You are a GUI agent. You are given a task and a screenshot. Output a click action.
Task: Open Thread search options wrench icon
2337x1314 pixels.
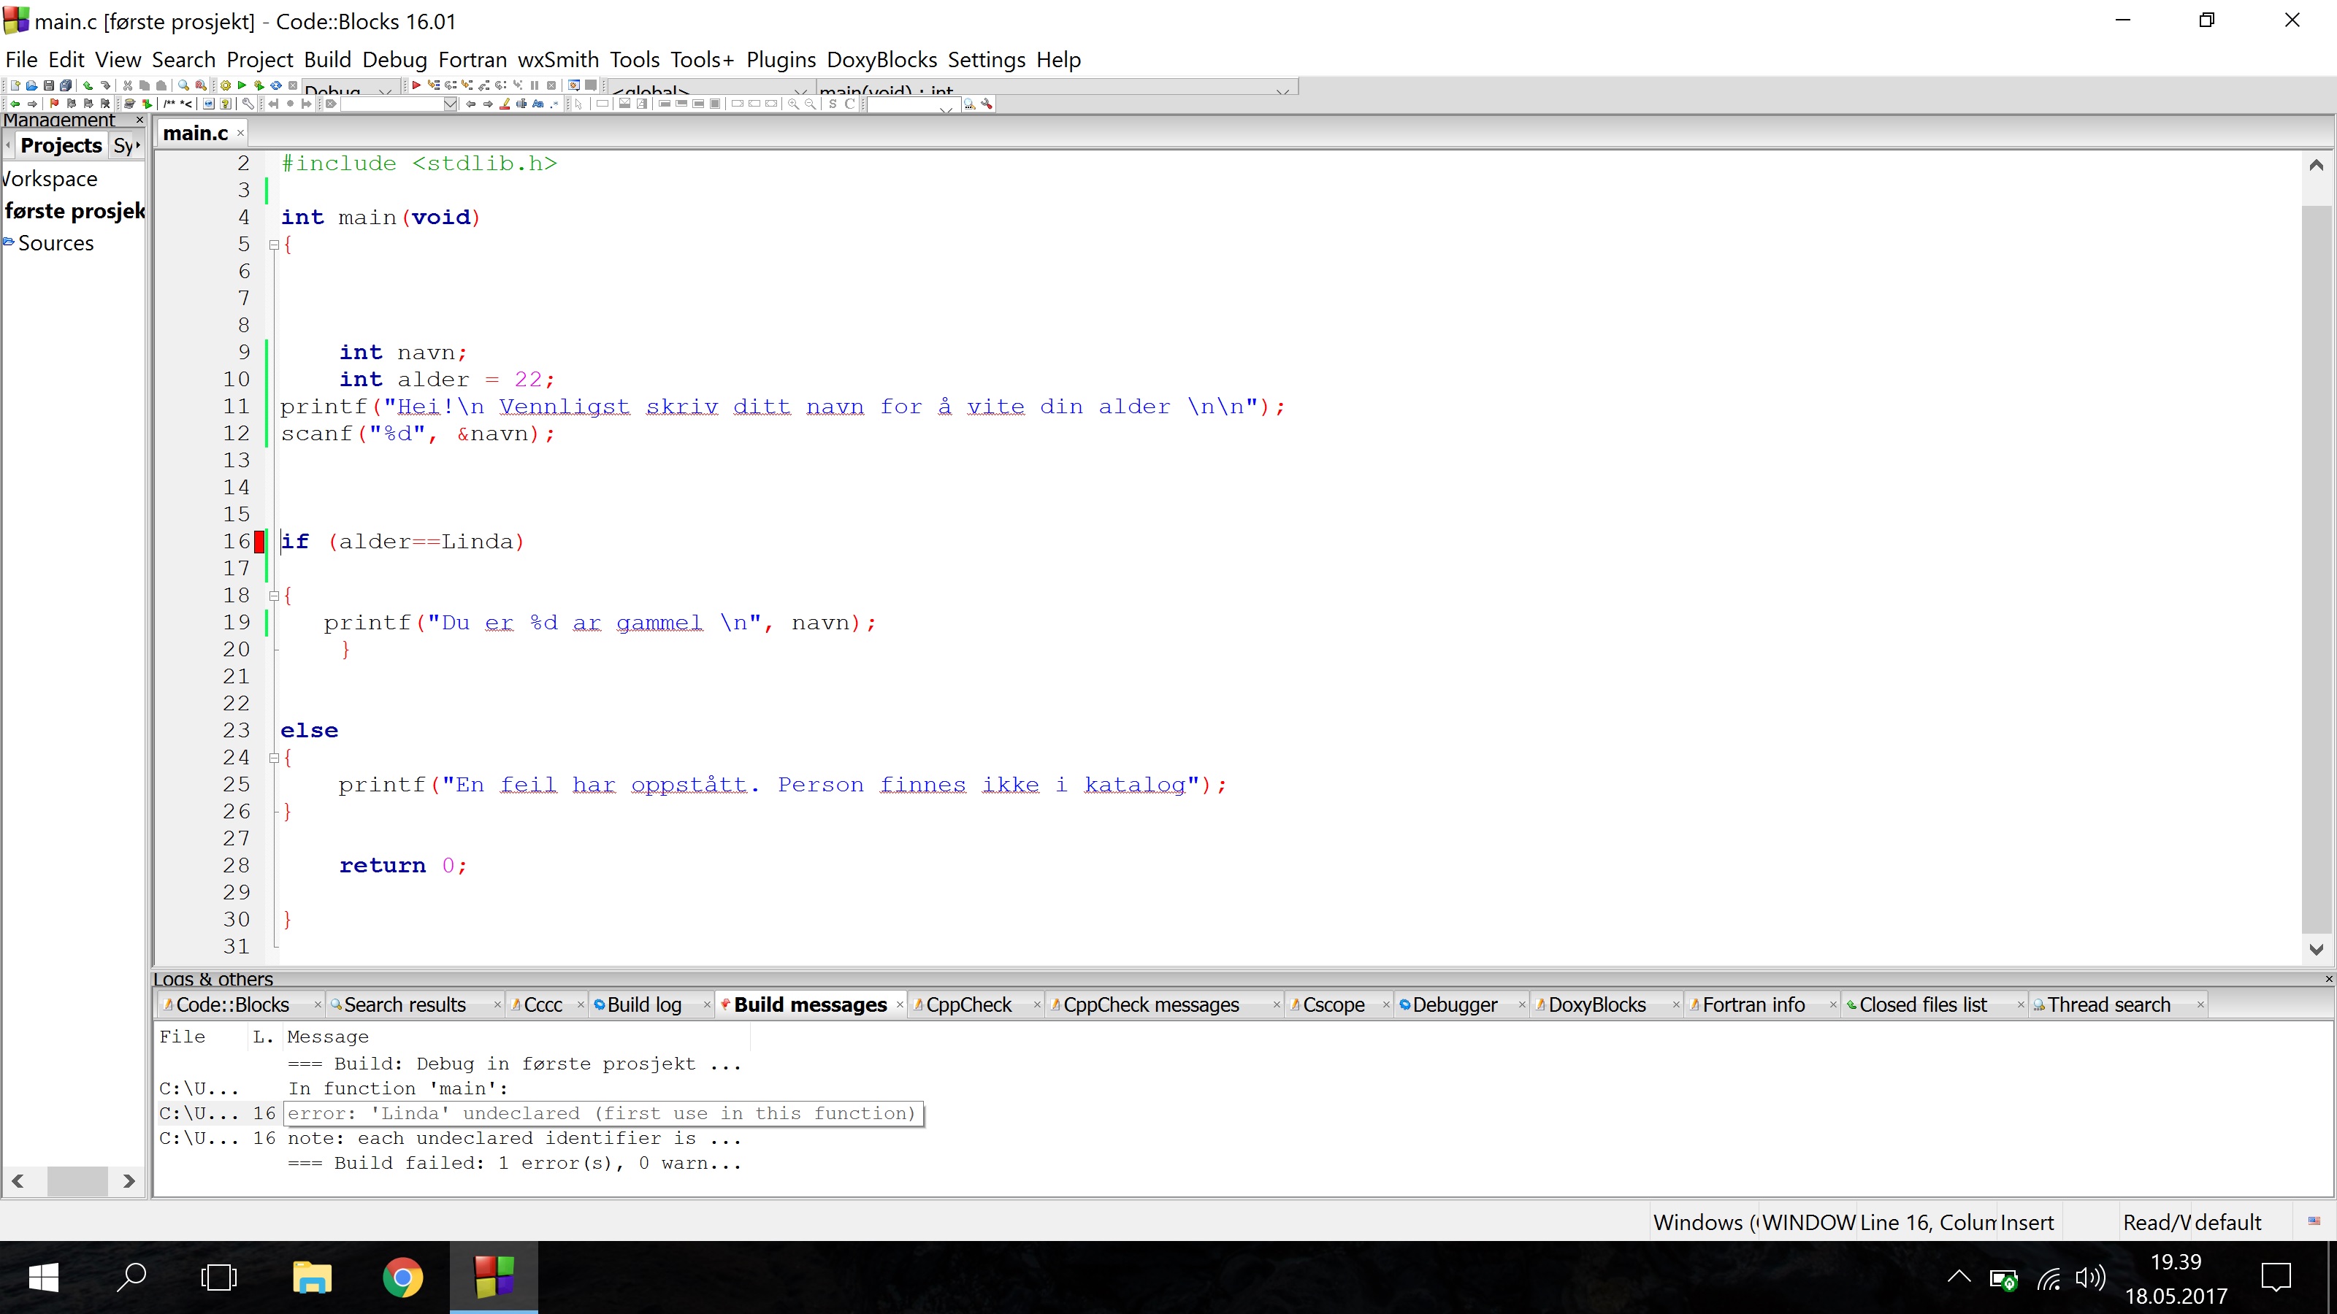pyautogui.click(x=987, y=104)
